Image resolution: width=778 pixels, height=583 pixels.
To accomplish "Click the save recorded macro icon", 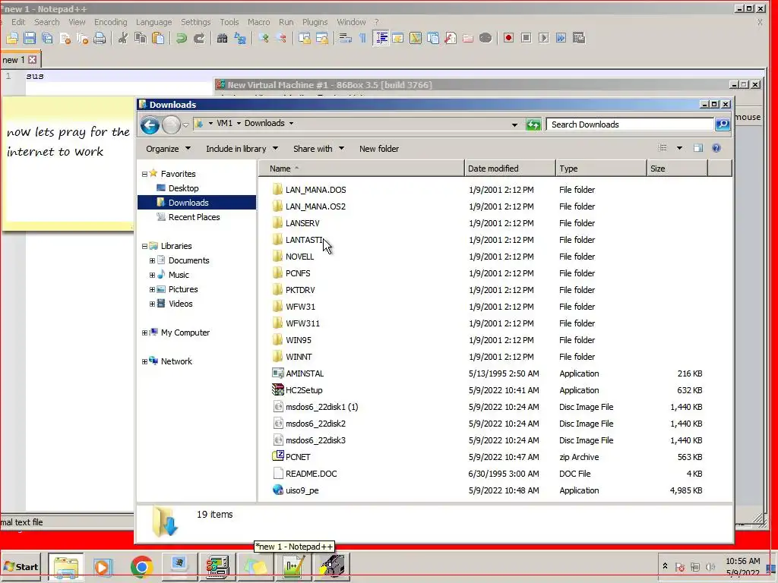I will click(579, 38).
